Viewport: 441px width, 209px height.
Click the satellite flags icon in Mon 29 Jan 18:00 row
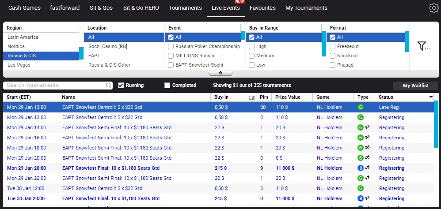pyautogui.click(x=367, y=147)
